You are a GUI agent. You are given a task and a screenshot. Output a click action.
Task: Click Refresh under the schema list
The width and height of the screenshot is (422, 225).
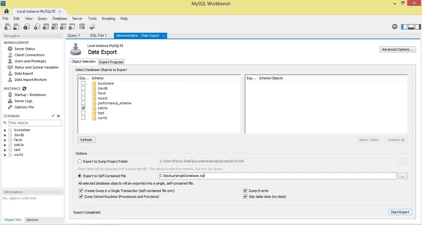[86, 140]
